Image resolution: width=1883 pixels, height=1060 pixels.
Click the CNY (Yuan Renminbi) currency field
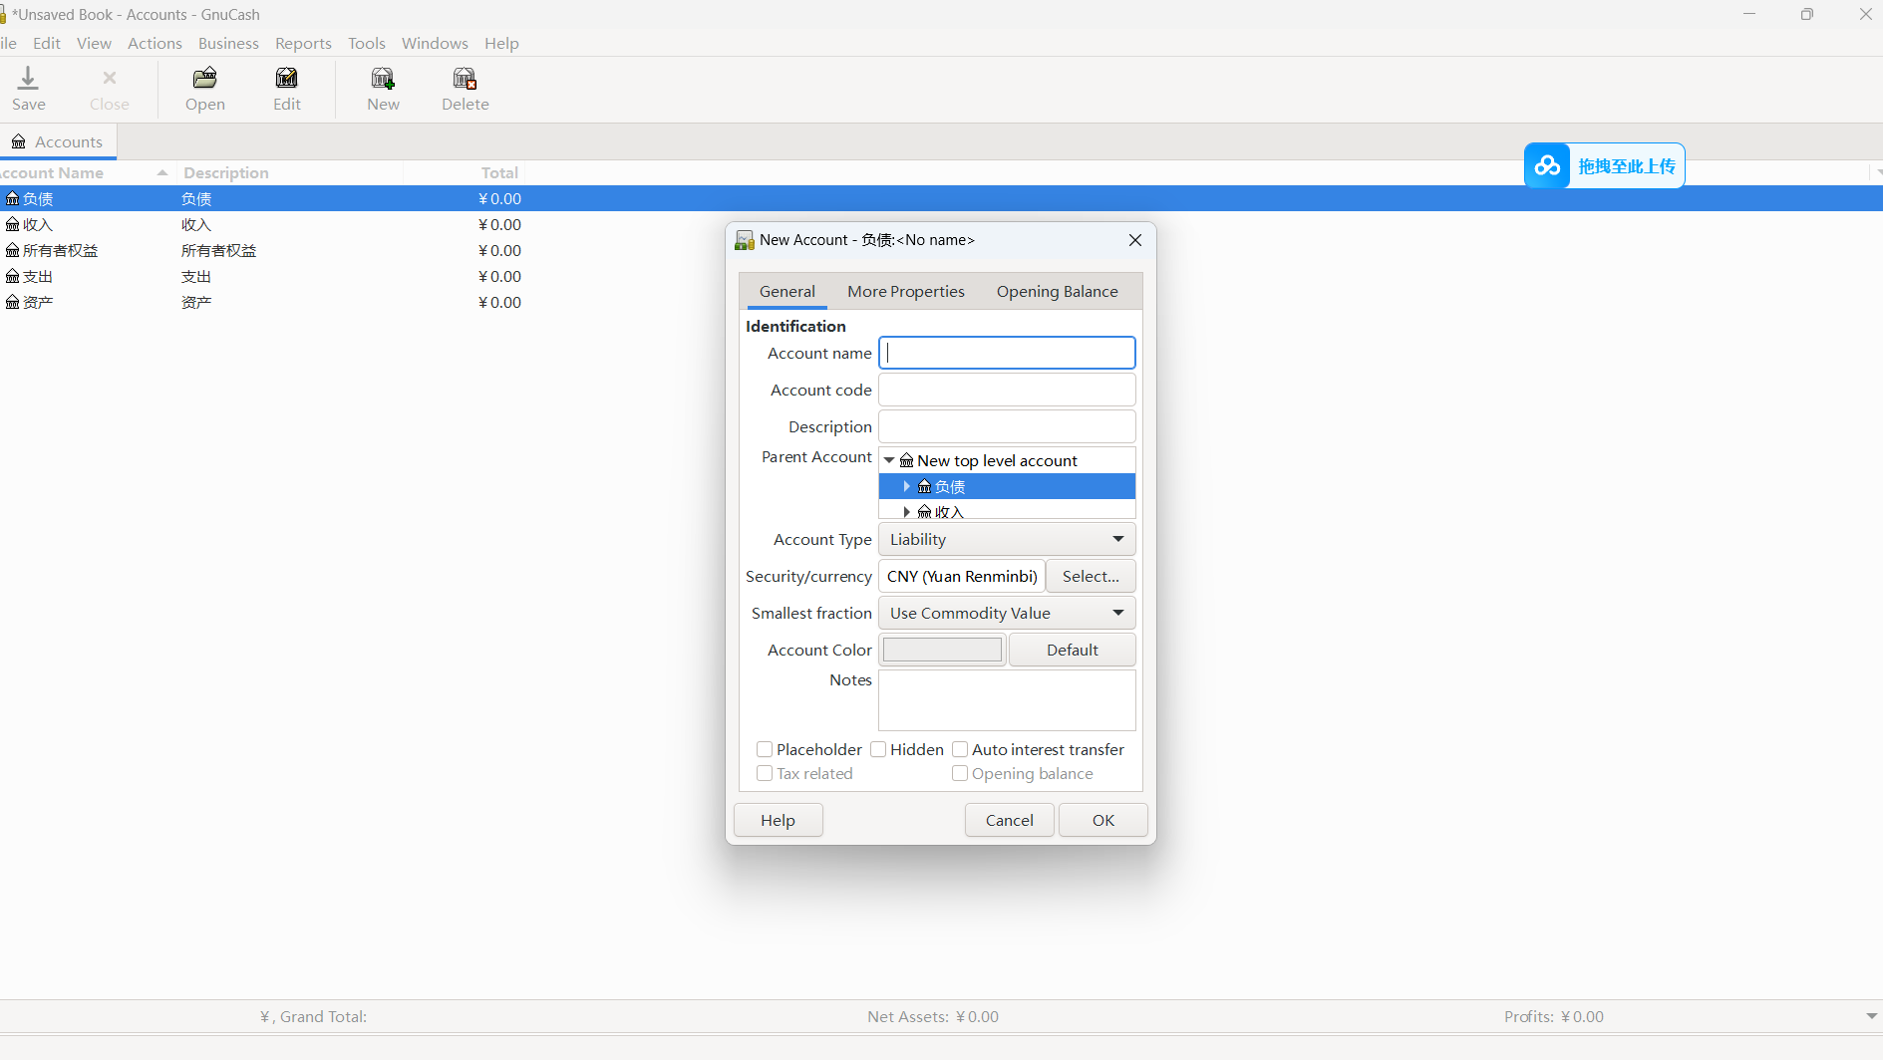coord(961,576)
